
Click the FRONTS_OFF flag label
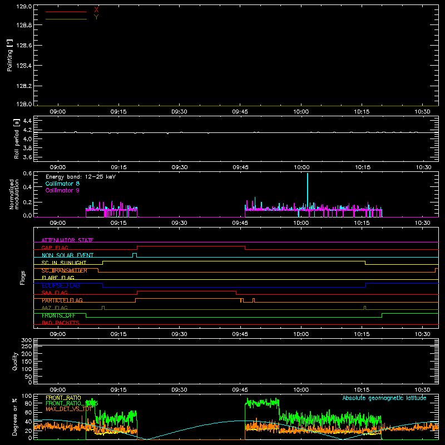pyautogui.click(x=58, y=315)
